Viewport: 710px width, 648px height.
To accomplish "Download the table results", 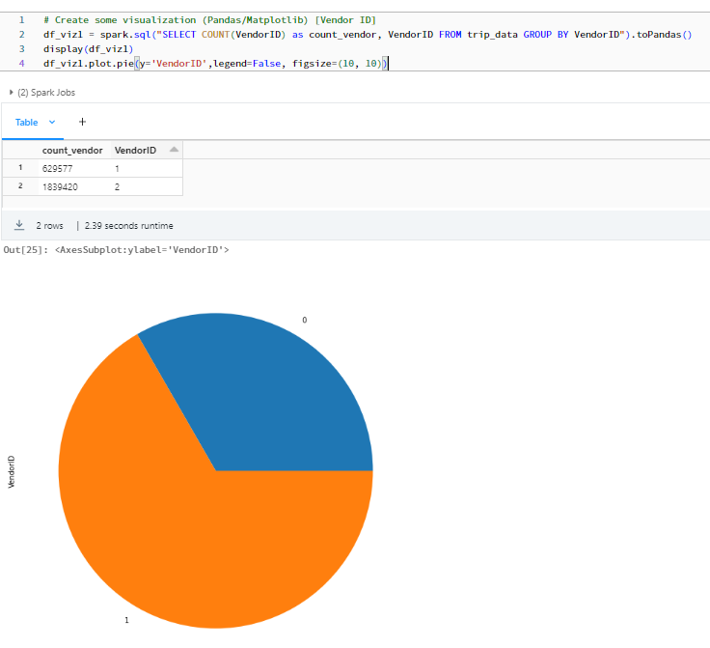I will click(x=19, y=225).
